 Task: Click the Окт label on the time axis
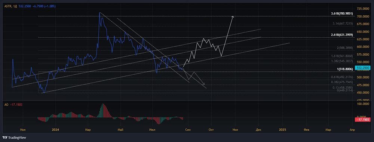pyautogui.click(x=211, y=130)
